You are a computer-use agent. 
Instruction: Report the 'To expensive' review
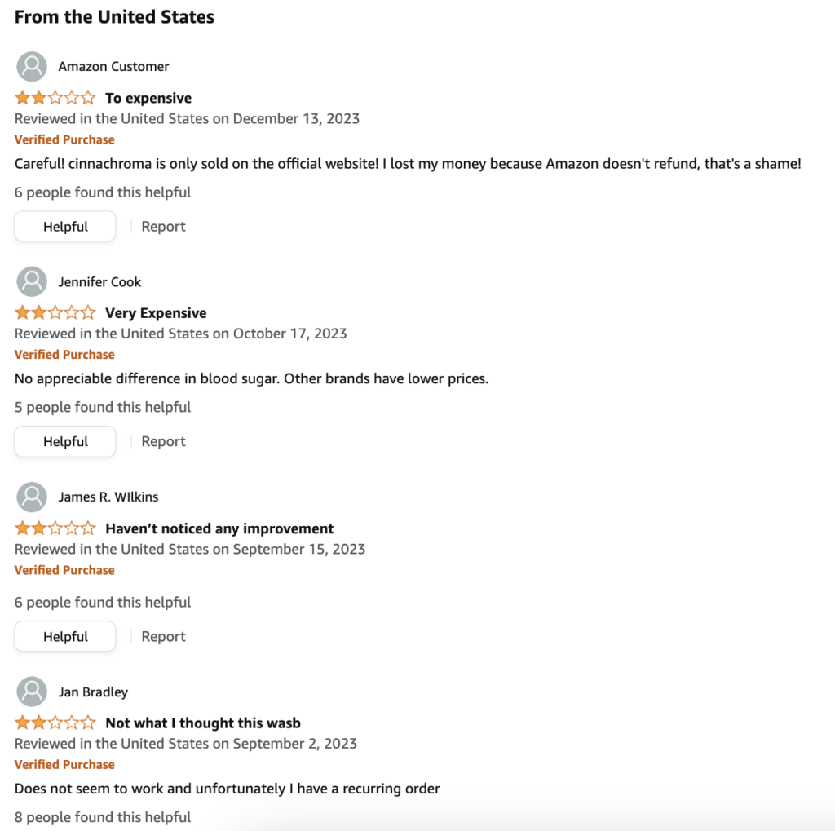click(163, 227)
